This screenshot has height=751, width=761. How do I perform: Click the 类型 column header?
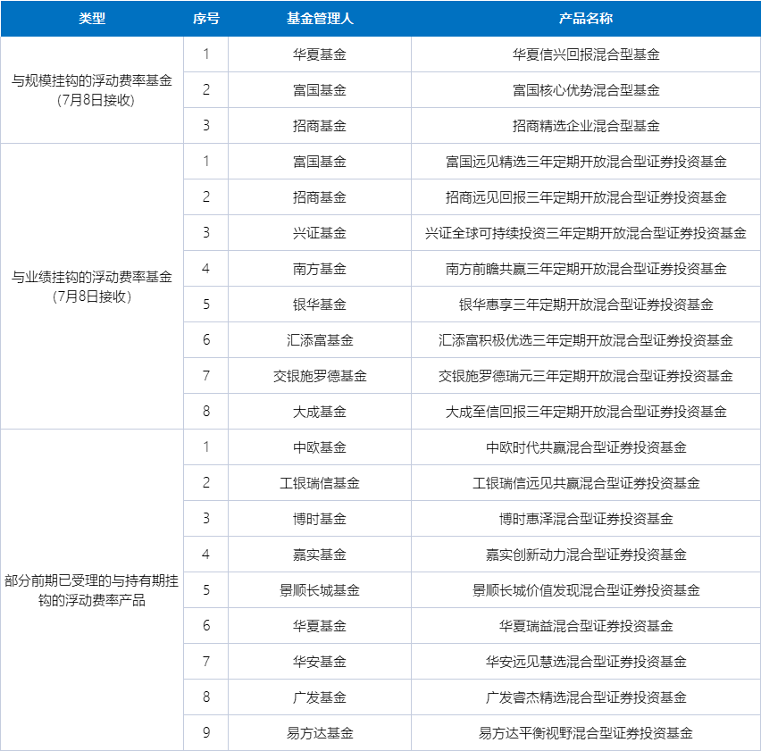click(x=92, y=19)
